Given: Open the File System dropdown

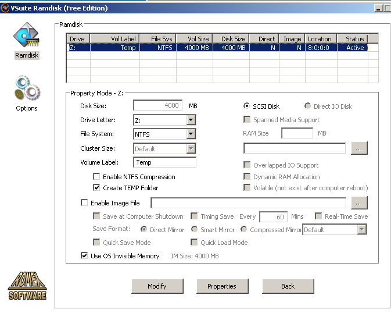Looking at the screenshot, I should point(191,134).
